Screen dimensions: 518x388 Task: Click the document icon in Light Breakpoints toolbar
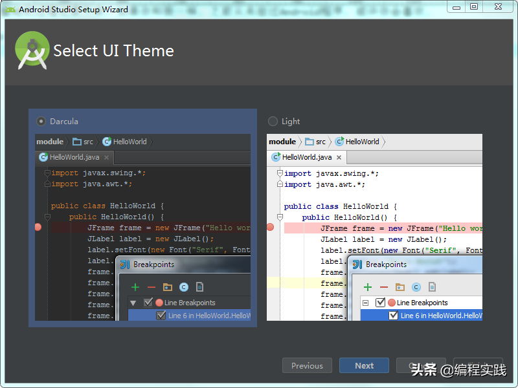point(432,287)
